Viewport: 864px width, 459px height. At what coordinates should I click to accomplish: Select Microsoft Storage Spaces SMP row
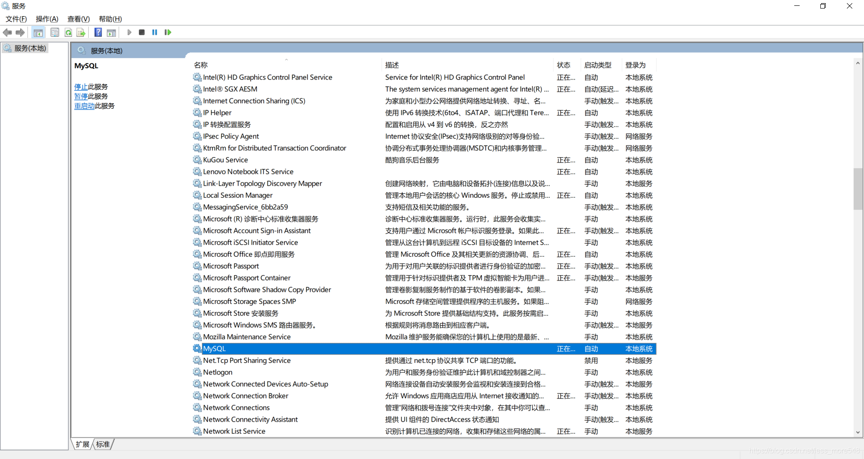[424, 301]
